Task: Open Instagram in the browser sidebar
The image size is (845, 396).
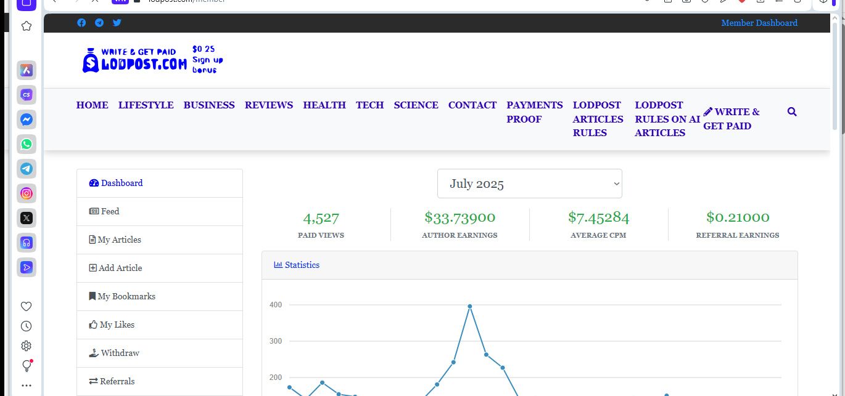Action: coord(27,193)
